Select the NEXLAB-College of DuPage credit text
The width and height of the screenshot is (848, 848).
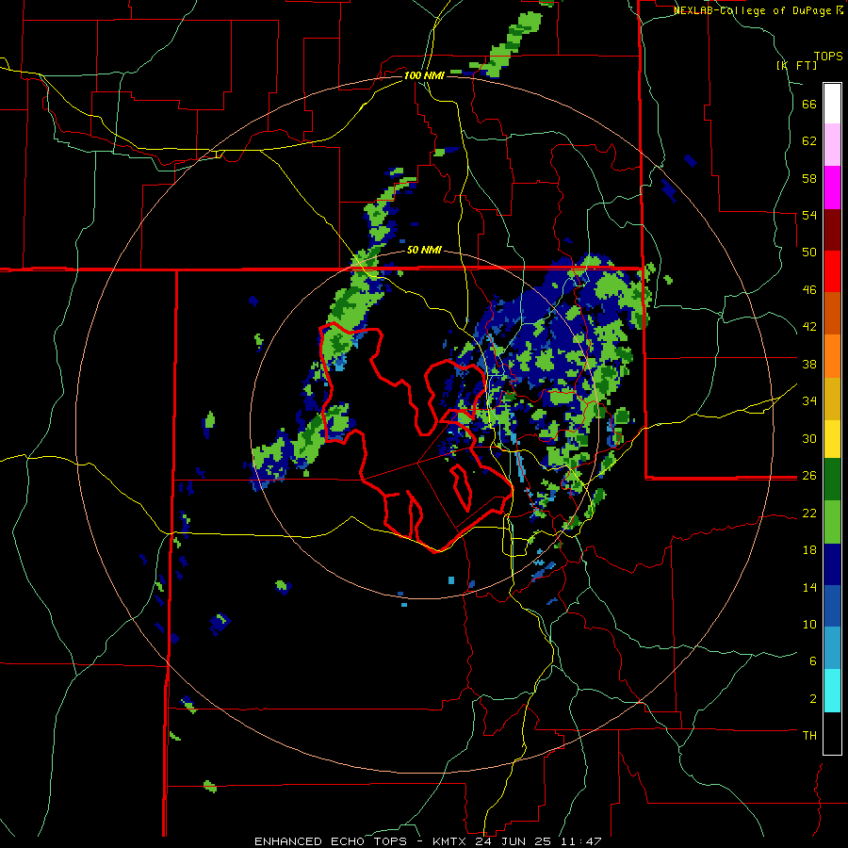click(x=758, y=10)
